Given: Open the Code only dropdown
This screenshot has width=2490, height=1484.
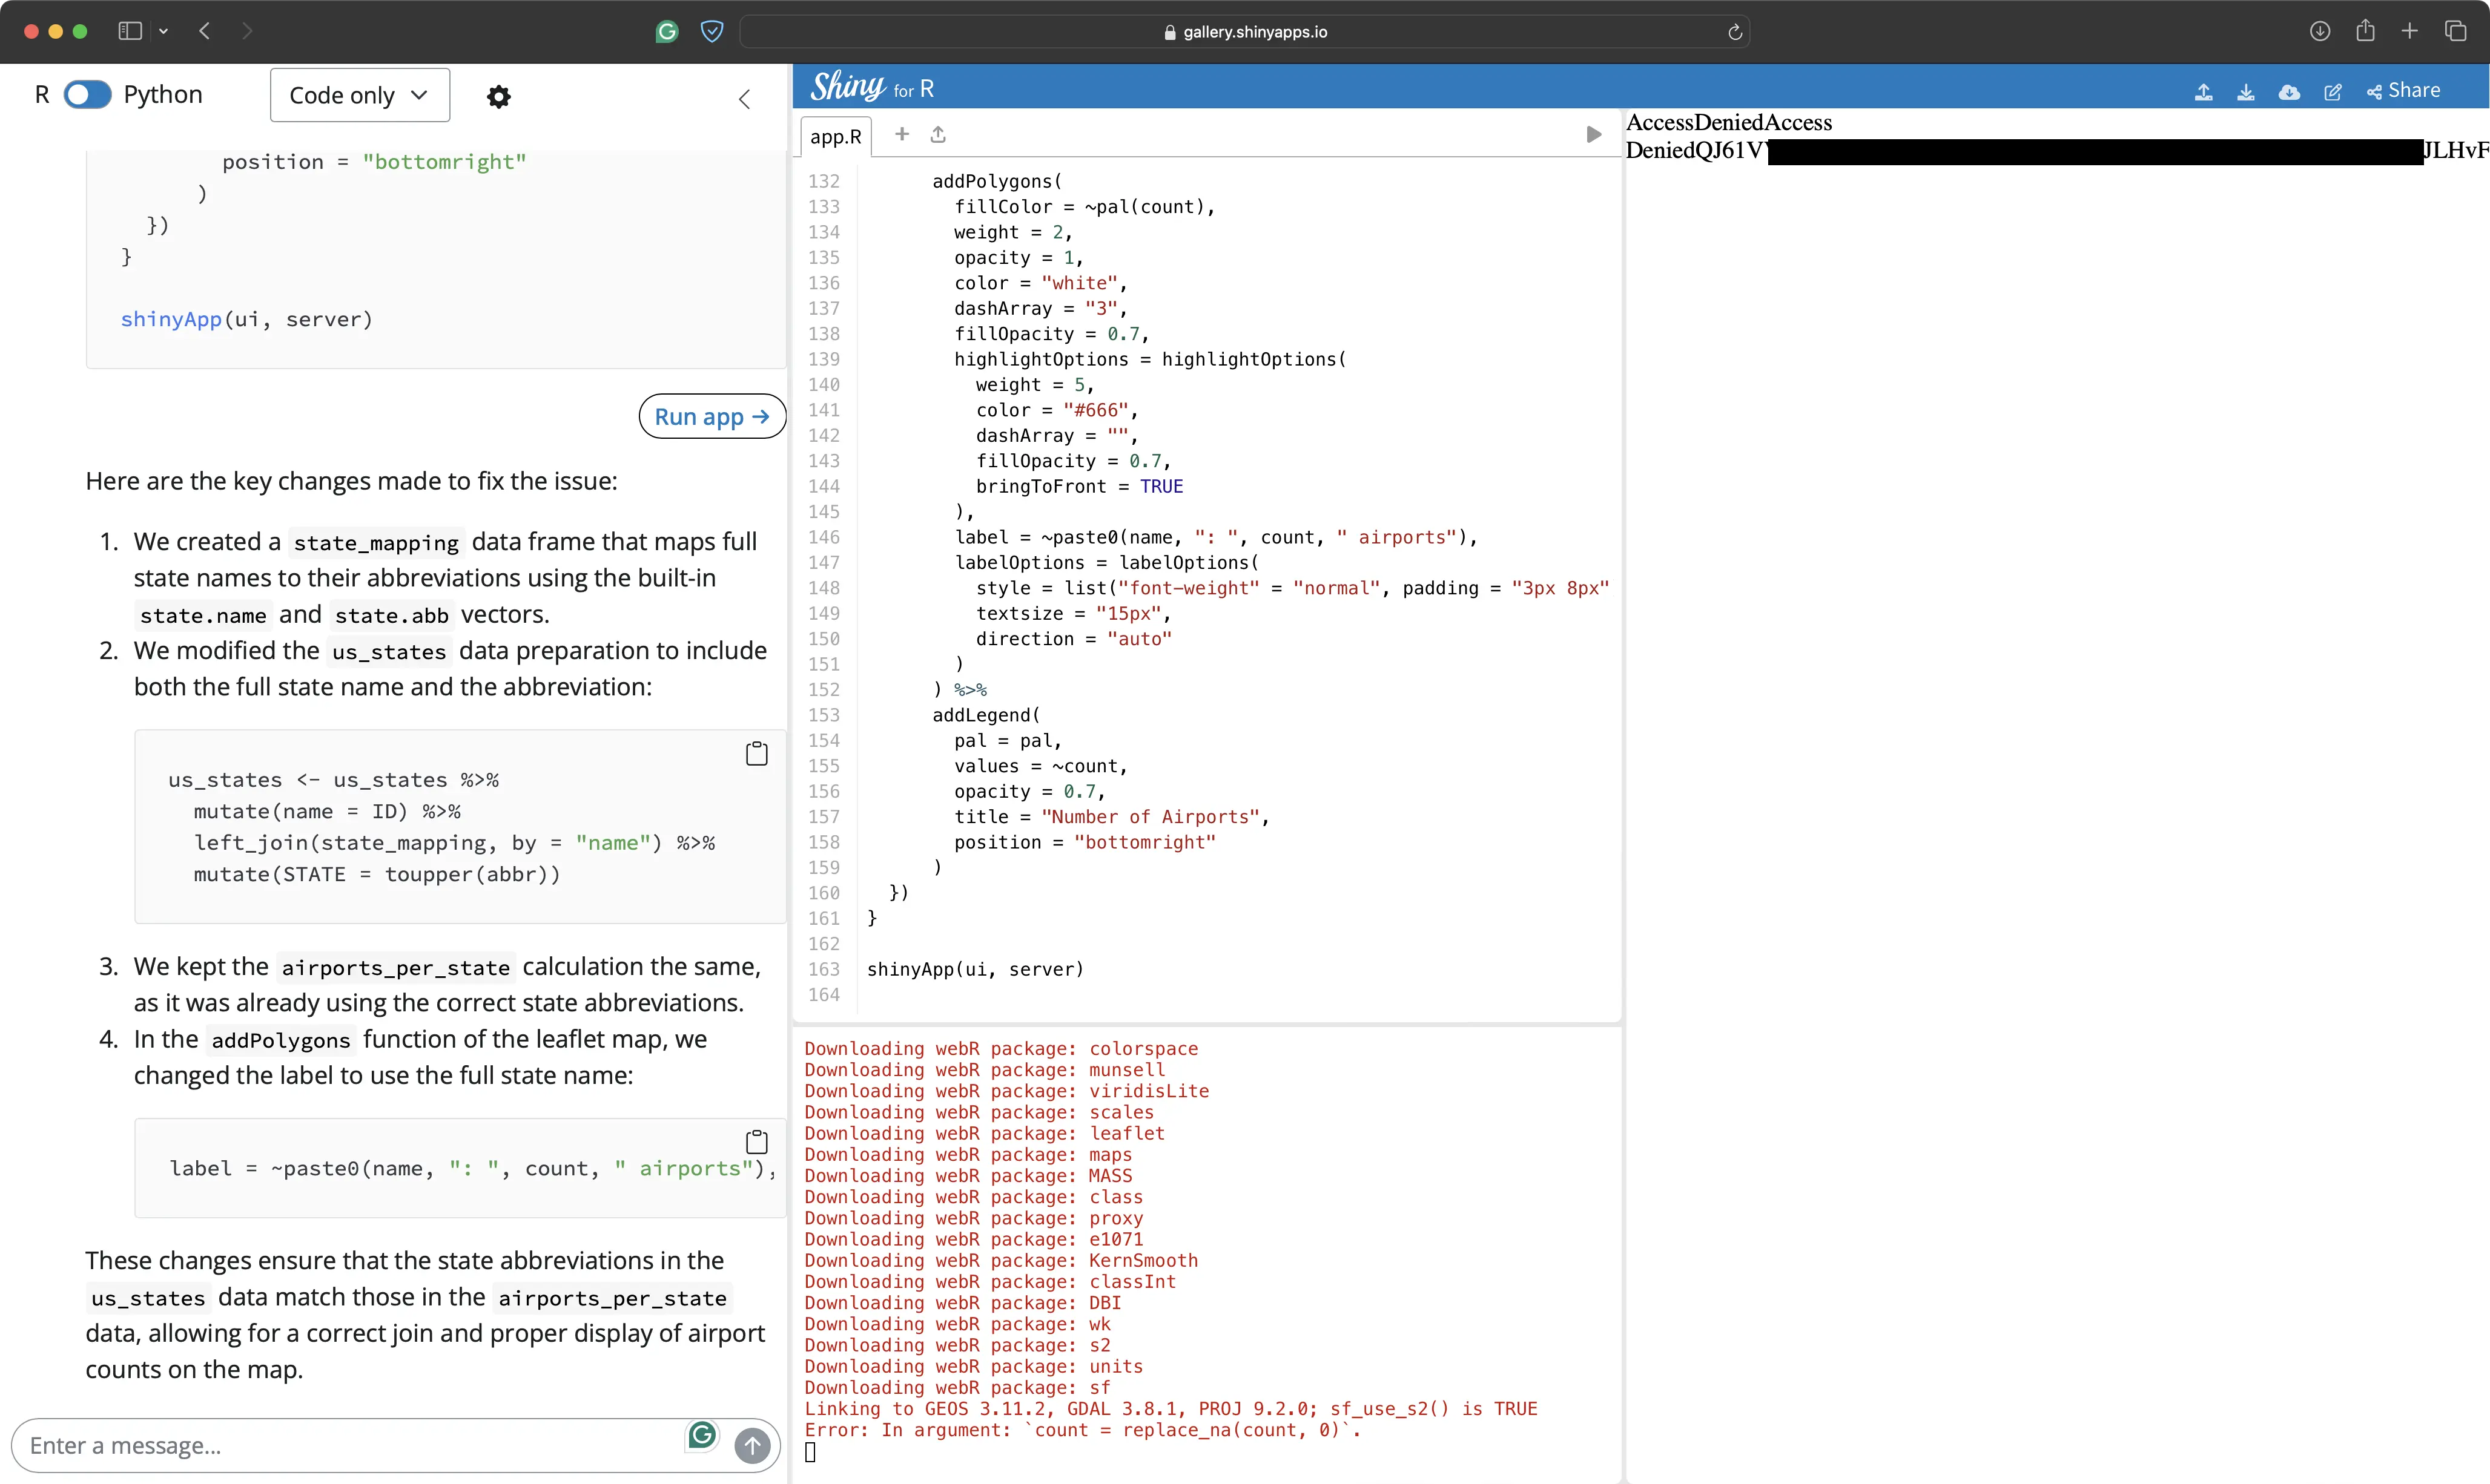Looking at the screenshot, I should (359, 95).
